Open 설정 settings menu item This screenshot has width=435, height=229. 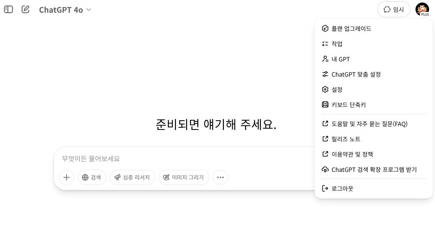[x=374, y=89]
